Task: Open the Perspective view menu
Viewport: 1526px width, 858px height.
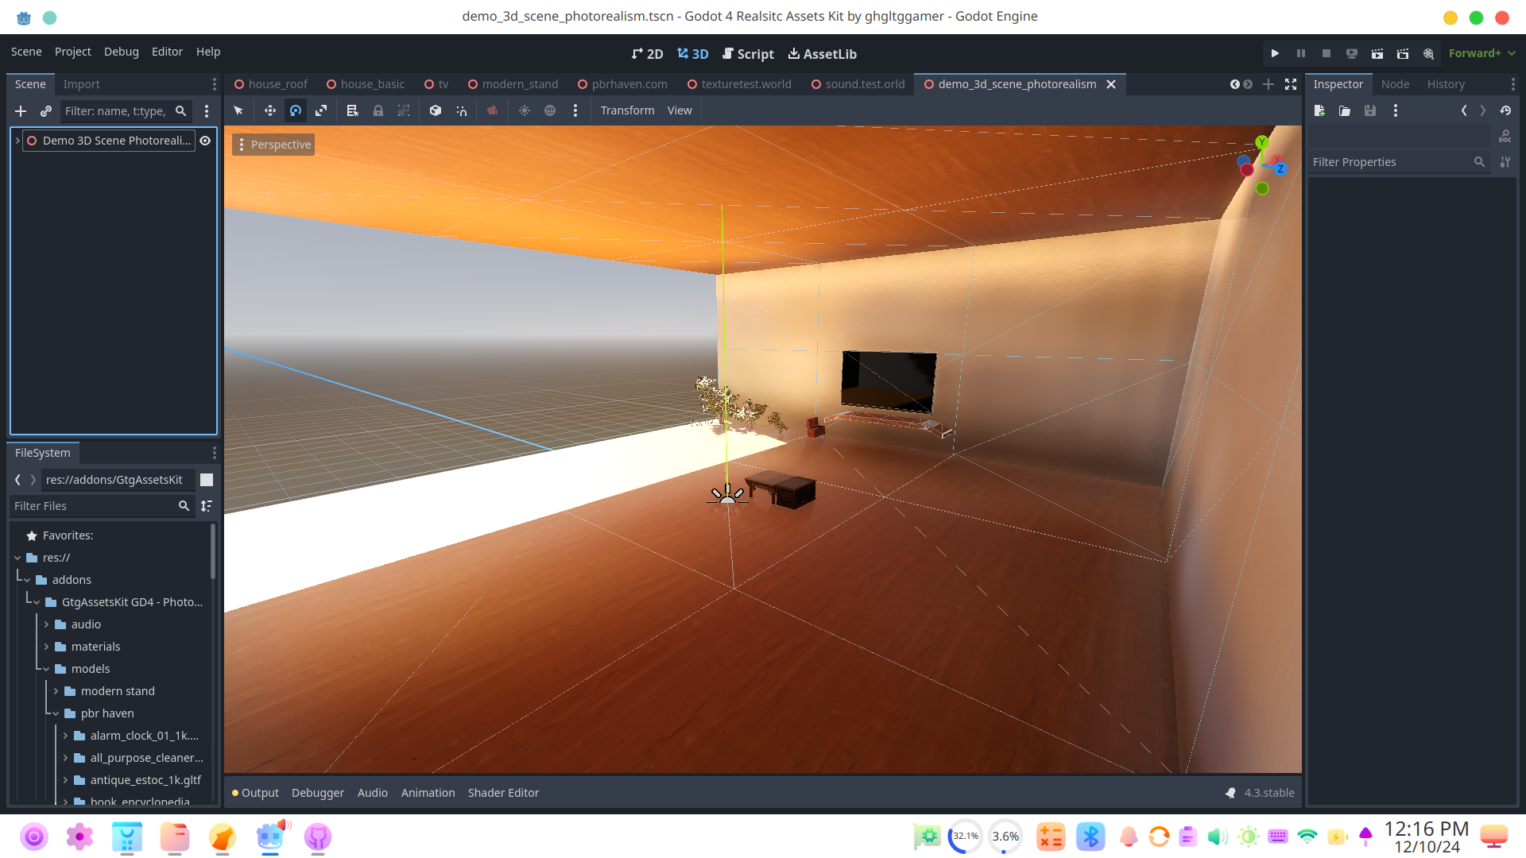Action: (x=273, y=145)
